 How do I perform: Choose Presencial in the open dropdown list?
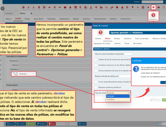click(x=118, y=96)
